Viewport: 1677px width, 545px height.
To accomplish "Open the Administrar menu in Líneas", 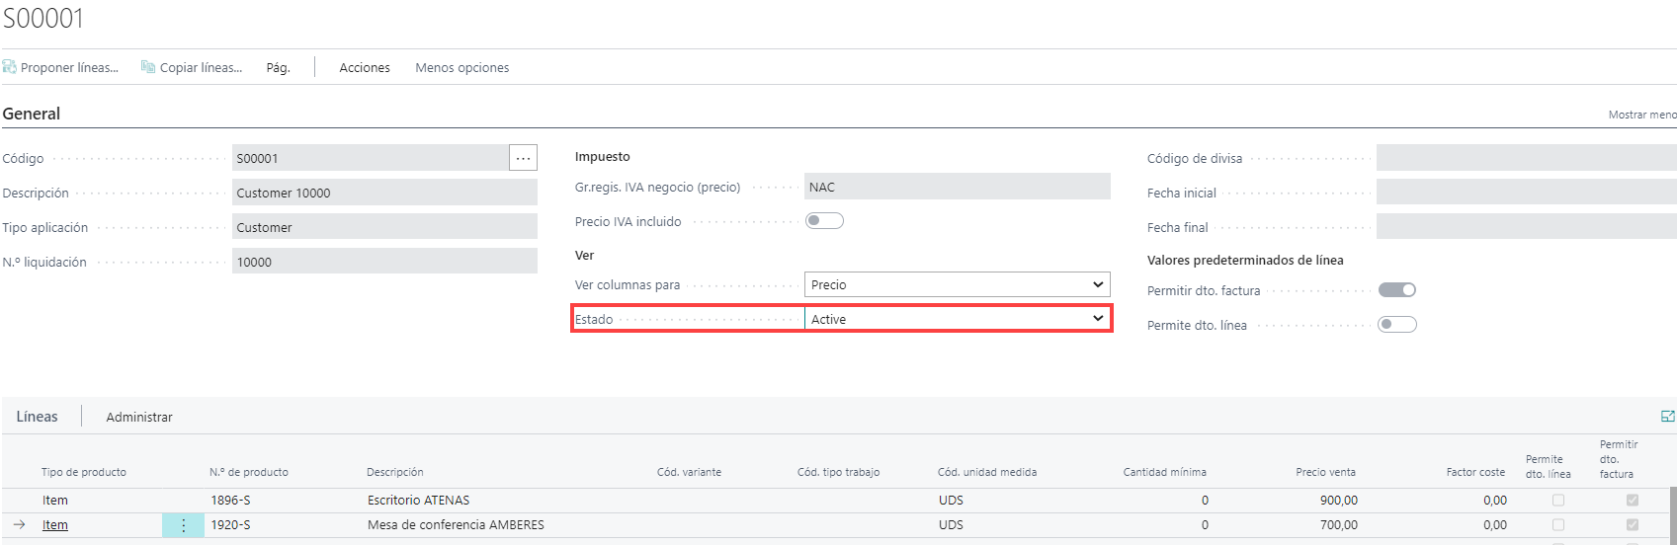I will point(139,418).
